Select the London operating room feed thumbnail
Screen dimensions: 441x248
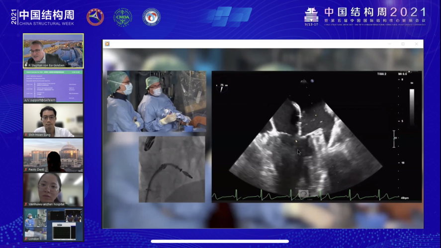[x=53, y=224]
